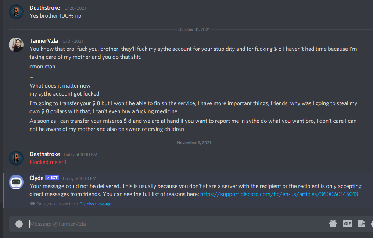
Task: Dismiss the Clyde message
Action: tap(95, 204)
